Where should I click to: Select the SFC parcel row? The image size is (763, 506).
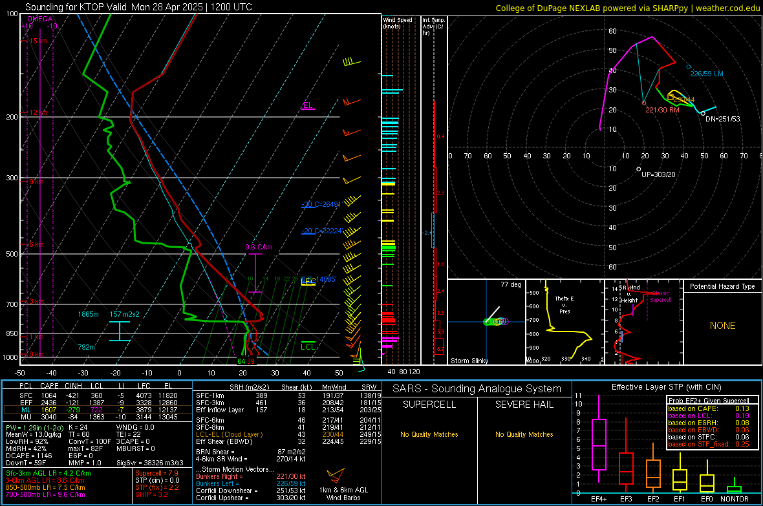pos(98,395)
